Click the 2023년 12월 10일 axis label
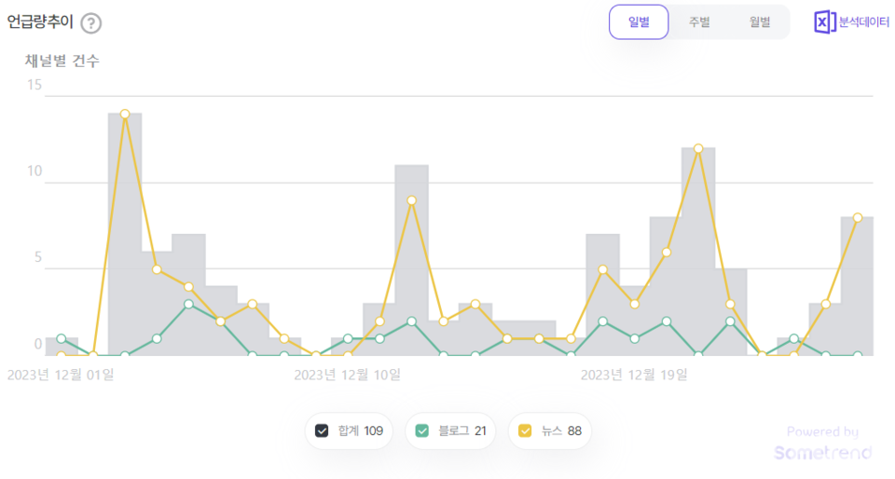 coord(347,375)
